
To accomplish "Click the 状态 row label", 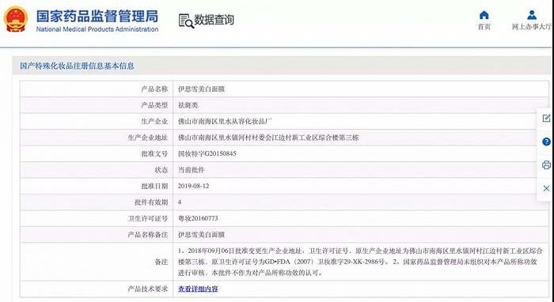I will tap(161, 170).
